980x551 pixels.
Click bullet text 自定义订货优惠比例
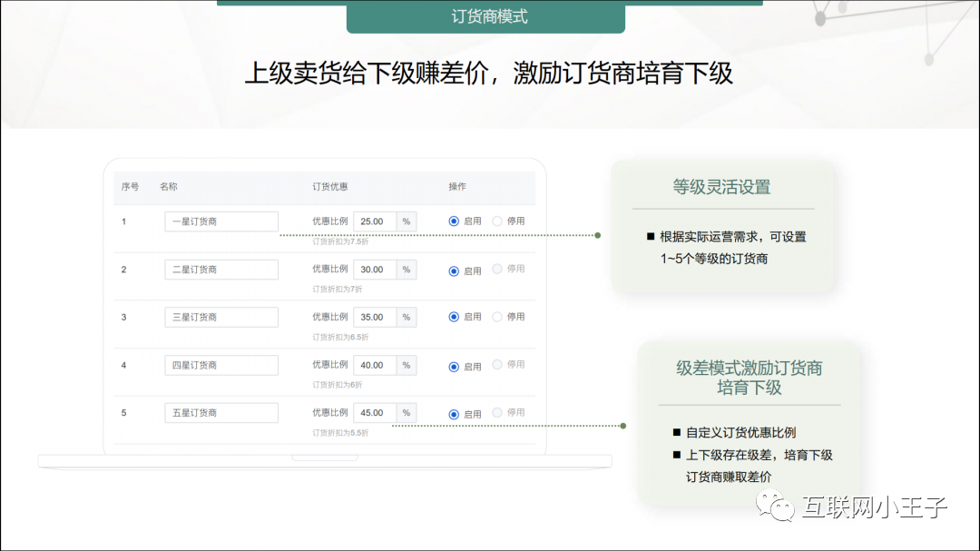741,433
